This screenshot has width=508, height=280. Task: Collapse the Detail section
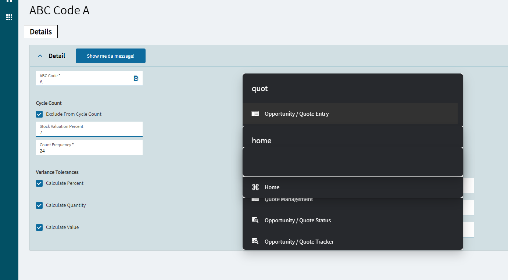tap(40, 55)
